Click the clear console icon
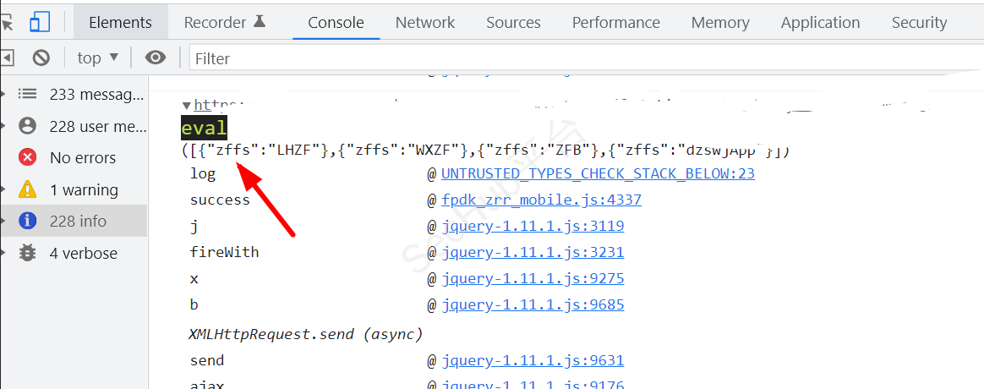 (x=41, y=58)
